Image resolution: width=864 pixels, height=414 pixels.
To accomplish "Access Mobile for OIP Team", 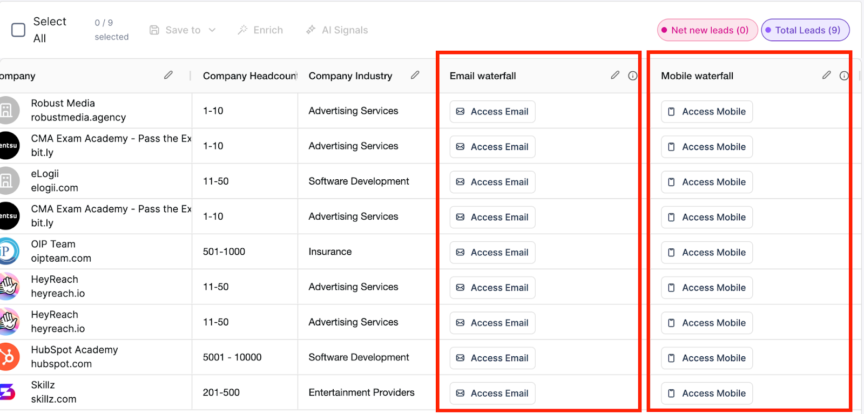I will tap(707, 253).
